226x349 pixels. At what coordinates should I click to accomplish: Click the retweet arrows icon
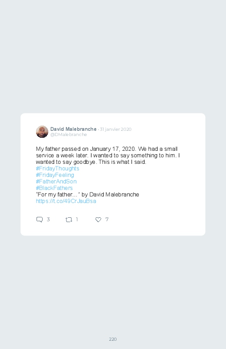pos(69,219)
